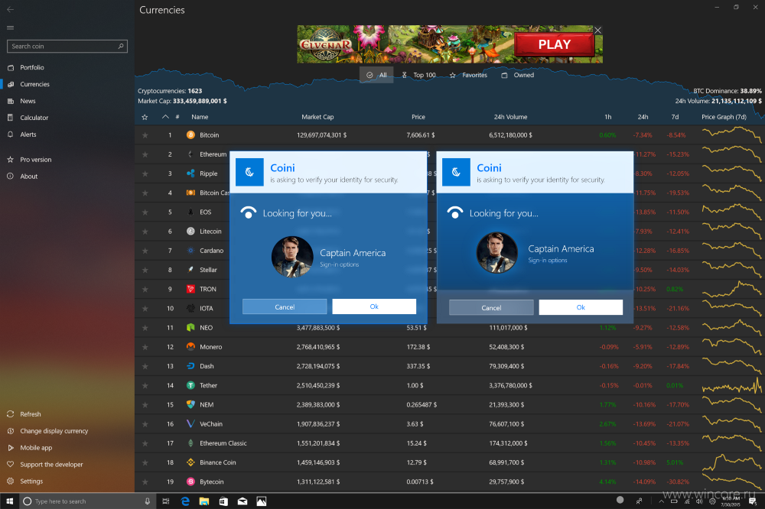Screen dimensions: 765x509
Task: Toggle favorite star for Dash
Action: point(145,366)
